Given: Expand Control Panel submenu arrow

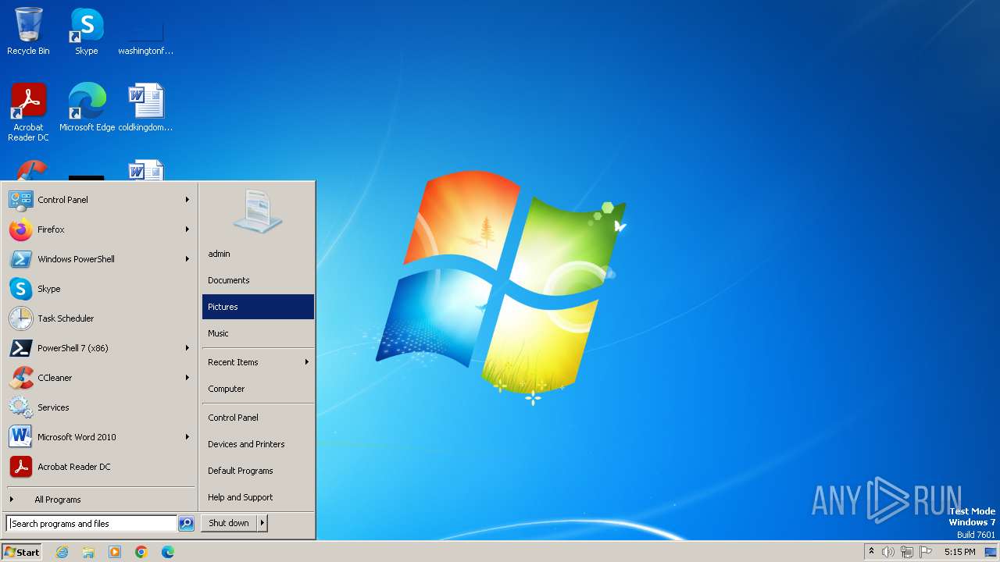Looking at the screenshot, I should click(x=187, y=200).
